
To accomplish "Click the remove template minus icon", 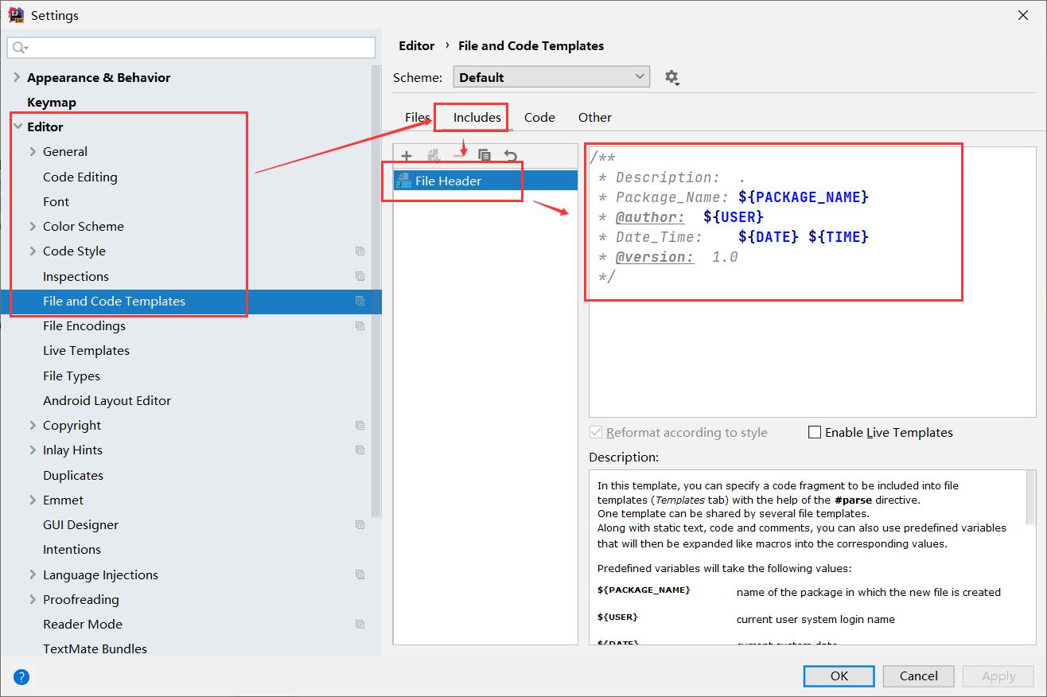I will tap(458, 156).
